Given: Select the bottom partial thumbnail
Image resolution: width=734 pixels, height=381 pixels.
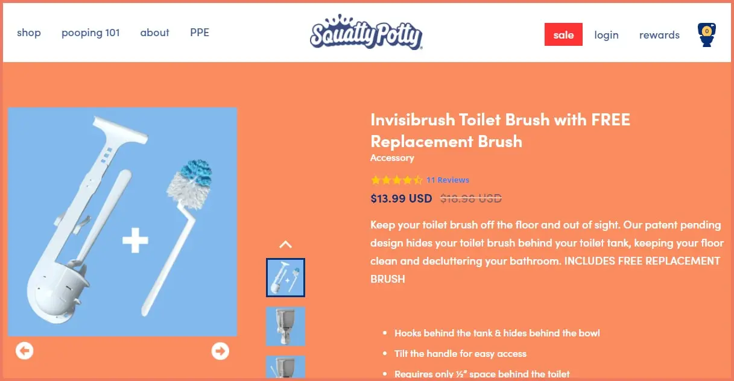Looking at the screenshot, I should coord(285,369).
